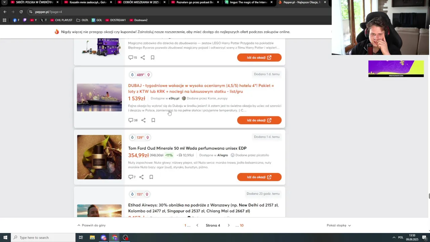Click 'Przewiń do góry' to go to top
The image size is (430, 242).
tap(91, 225)
